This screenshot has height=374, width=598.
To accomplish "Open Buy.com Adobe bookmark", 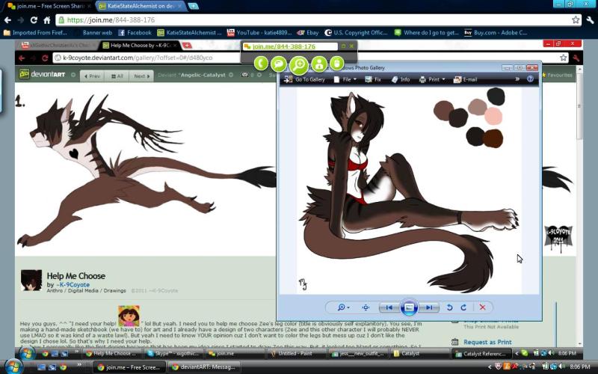I will [496, 33].
